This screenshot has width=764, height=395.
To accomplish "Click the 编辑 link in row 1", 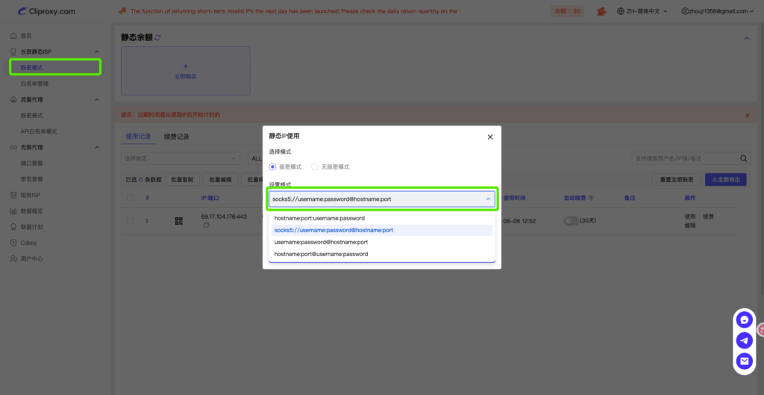I will click(690, 226).
